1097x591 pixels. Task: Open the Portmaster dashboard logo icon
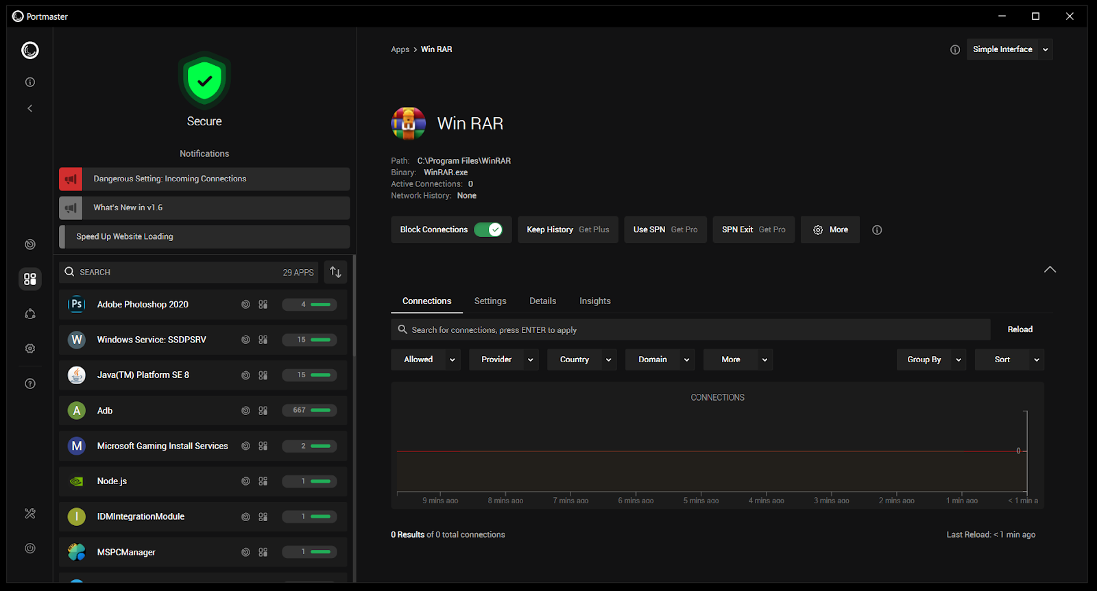30,50
